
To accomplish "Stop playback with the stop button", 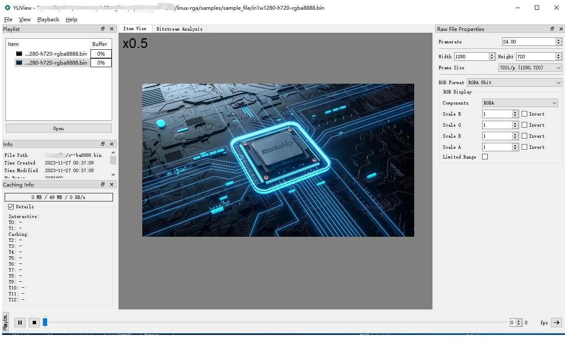I will pos(34,323).
